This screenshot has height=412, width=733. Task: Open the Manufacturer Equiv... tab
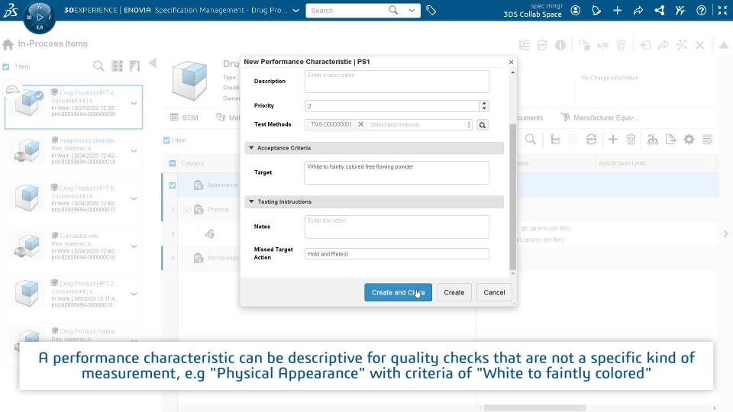click(x=600, y=117)
